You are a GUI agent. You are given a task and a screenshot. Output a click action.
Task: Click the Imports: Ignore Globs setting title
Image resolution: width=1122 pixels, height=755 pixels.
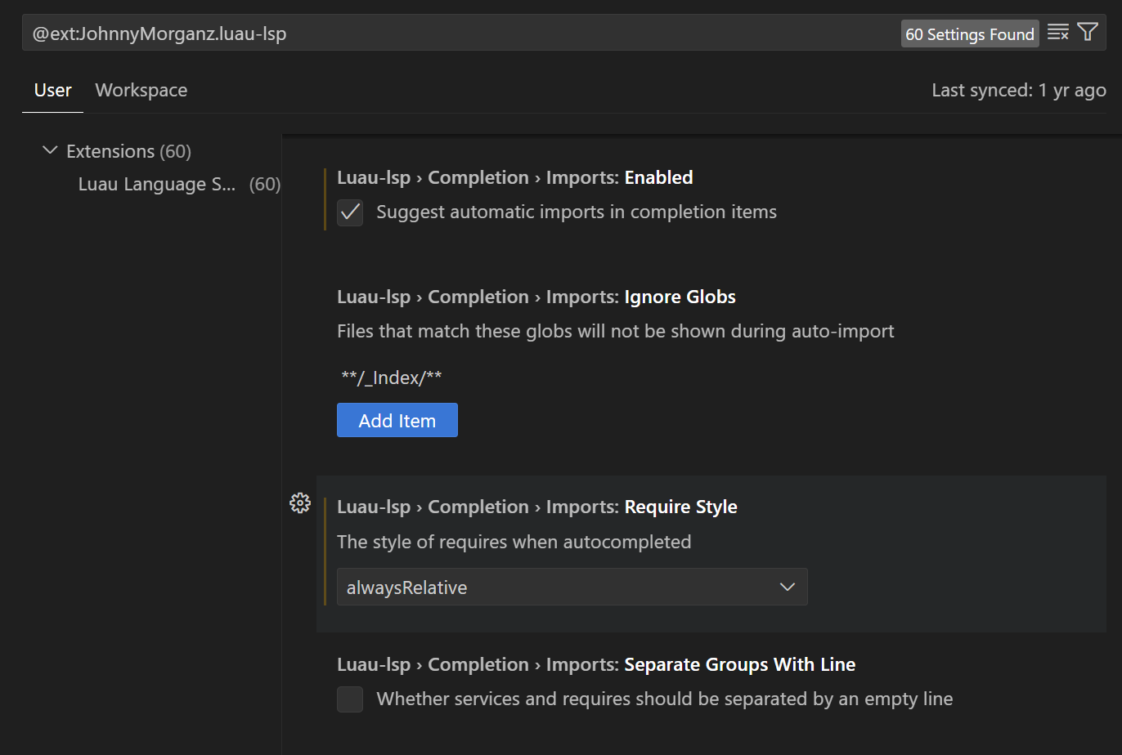[536, 297]
